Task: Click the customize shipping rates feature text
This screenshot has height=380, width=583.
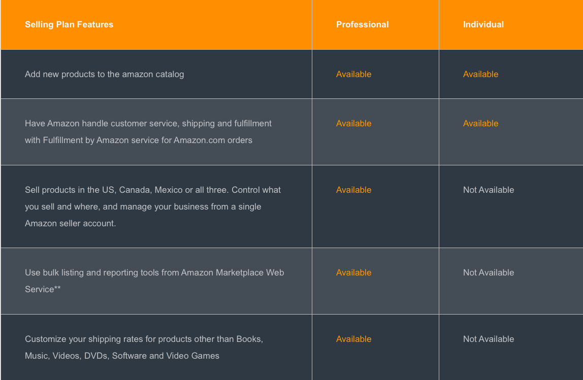Action: 144,348
